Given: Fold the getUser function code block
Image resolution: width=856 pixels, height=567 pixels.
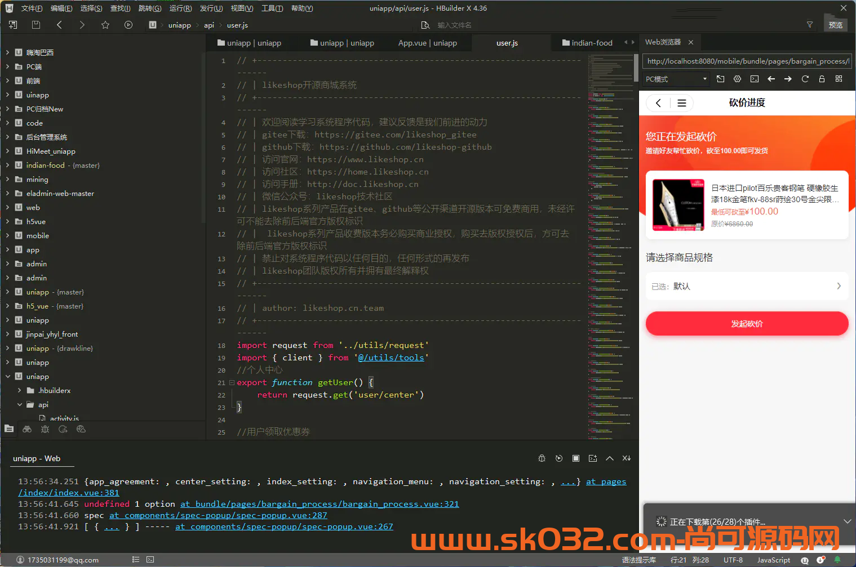Looking at the screenshot, I should (232, 382).
